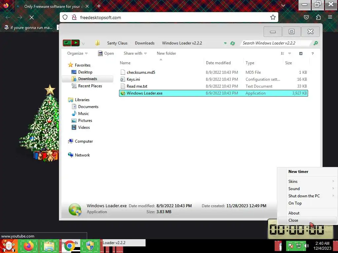The image size is (338, 253).
Task: Open the recent locations dropdown beside navigation arrows
Action: pos(83,43)
